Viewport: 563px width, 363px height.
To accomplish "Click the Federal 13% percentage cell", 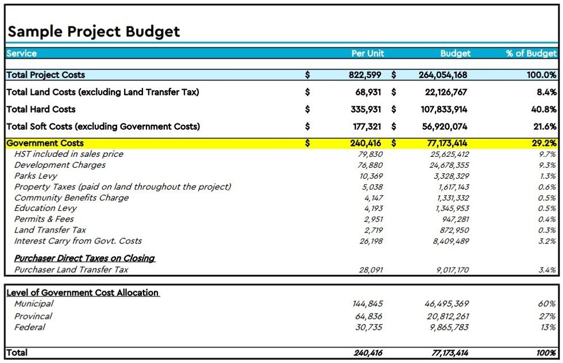I will click(x=549, y=326).
